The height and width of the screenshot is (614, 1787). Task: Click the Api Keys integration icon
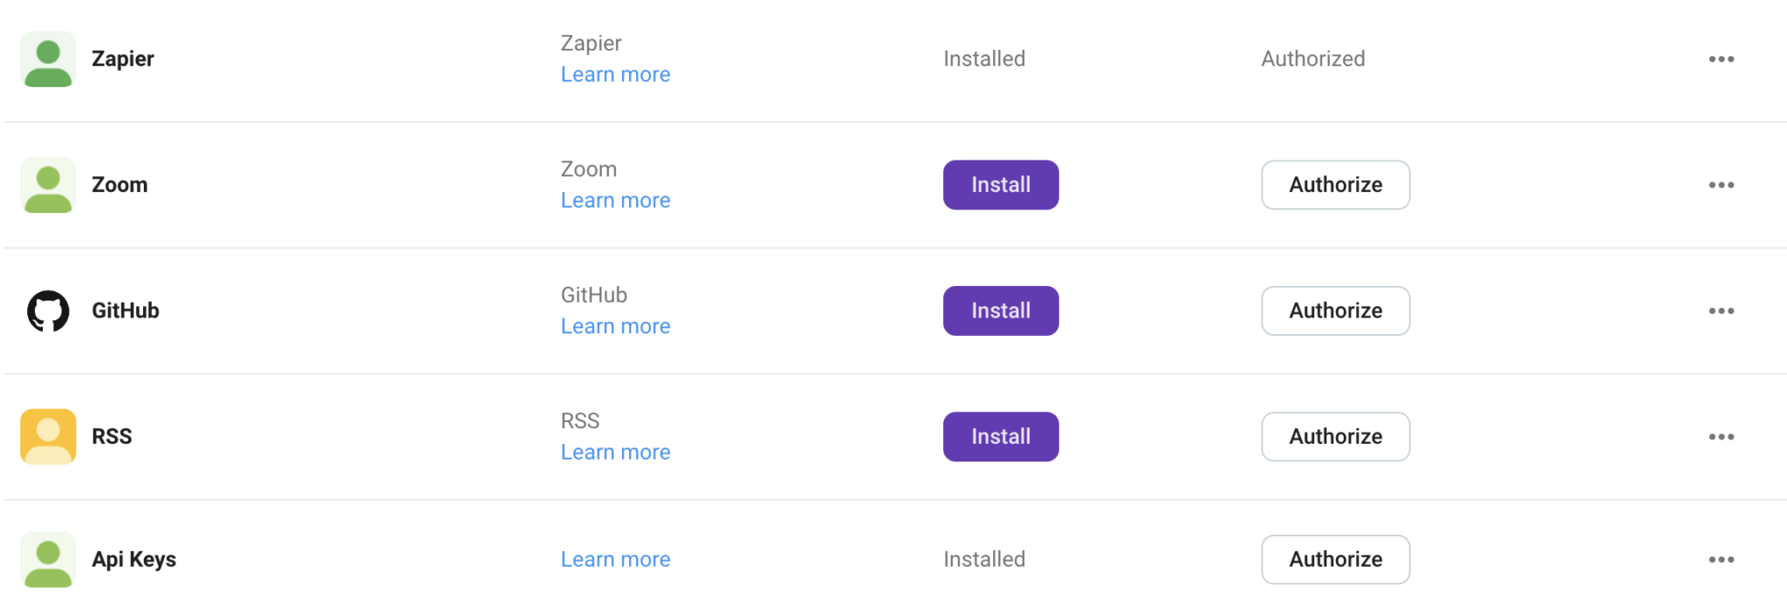(x=49, y=559)
